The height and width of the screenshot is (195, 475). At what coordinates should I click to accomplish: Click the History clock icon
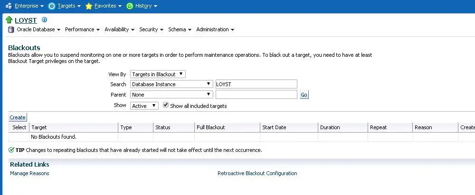coord(130,6)
